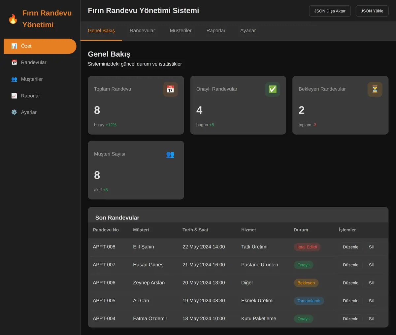The image size is (396, 335).
Task: Delete Ali Can's appointment APPT-005
Action: [x=371, y=301]
